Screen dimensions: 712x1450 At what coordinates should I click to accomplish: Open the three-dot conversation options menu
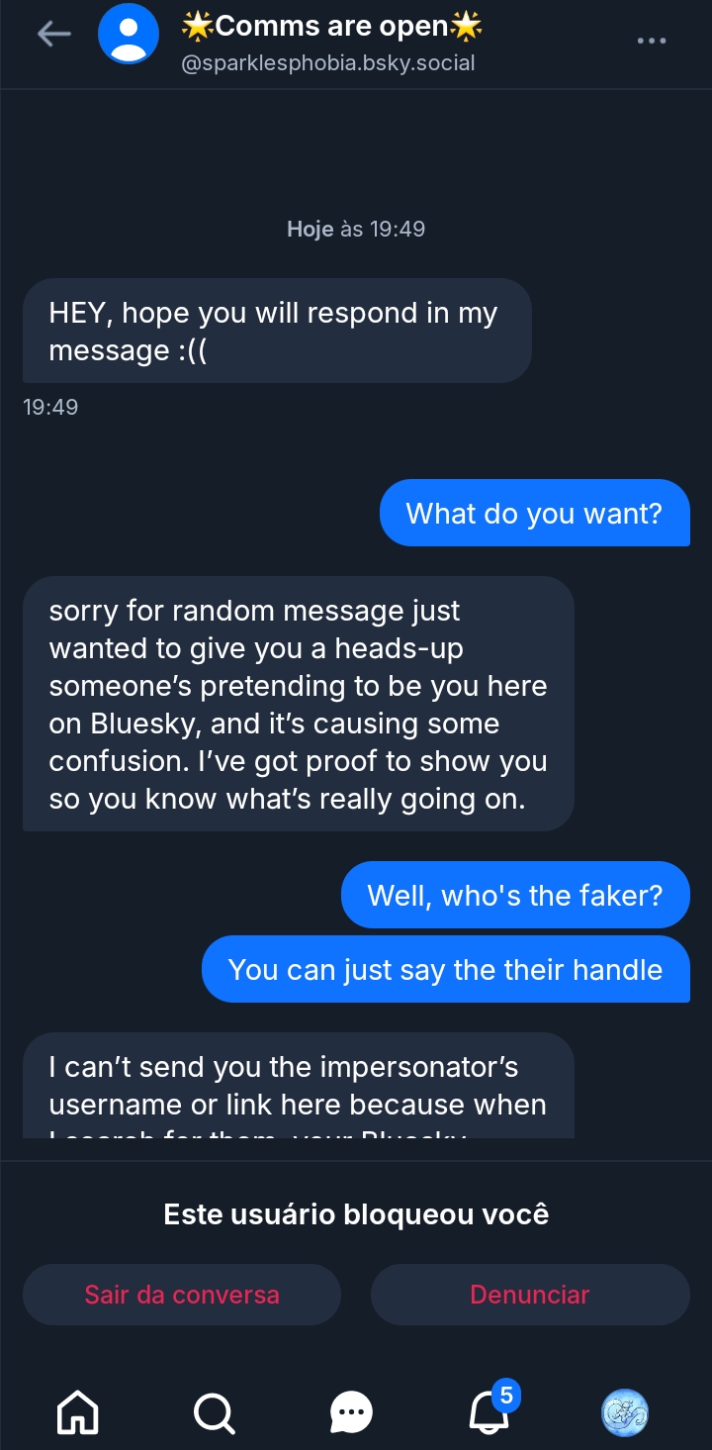(652, 41)
